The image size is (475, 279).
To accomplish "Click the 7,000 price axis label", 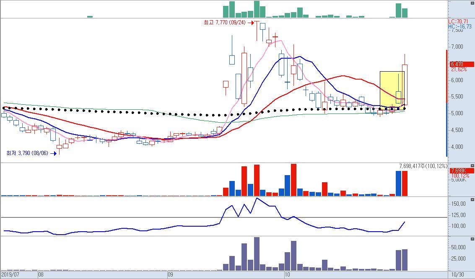I will point(457,46).
